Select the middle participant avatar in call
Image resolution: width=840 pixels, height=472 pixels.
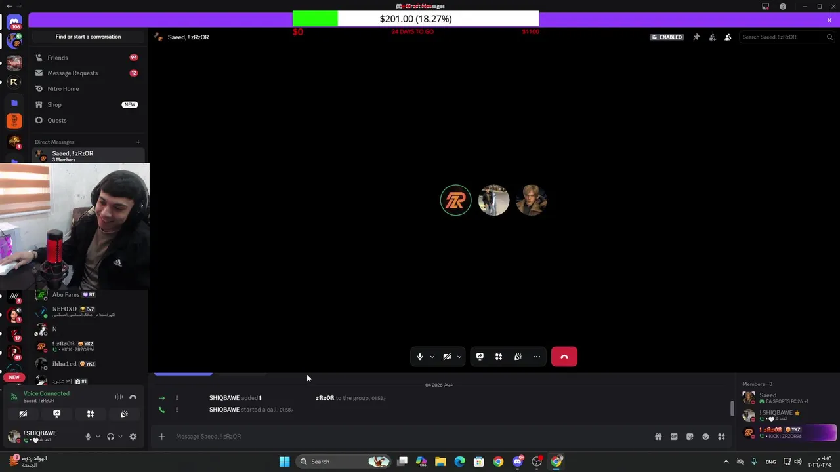[493, 201]
